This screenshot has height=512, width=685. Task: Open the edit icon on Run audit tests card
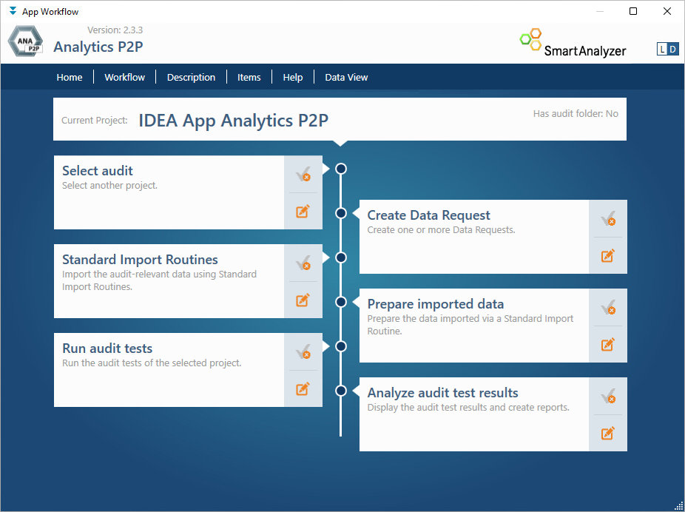coord(303,388)
